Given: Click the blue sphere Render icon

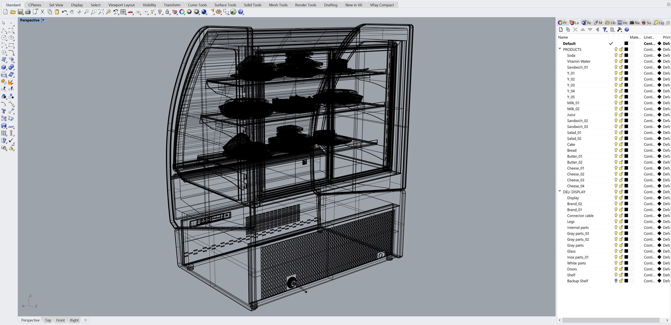Looking at the screenshot, I should [204, 12].
